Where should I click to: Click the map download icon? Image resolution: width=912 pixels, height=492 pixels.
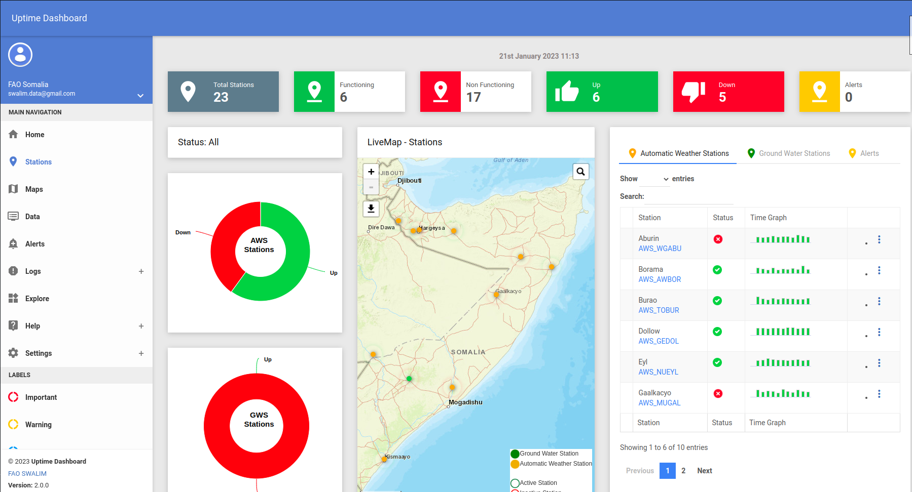point(371,209)
